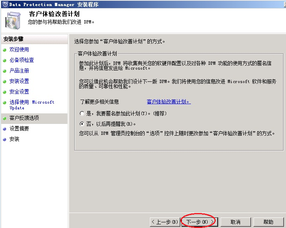Click green bullet beside 安全设置

(x=4, y=92)
